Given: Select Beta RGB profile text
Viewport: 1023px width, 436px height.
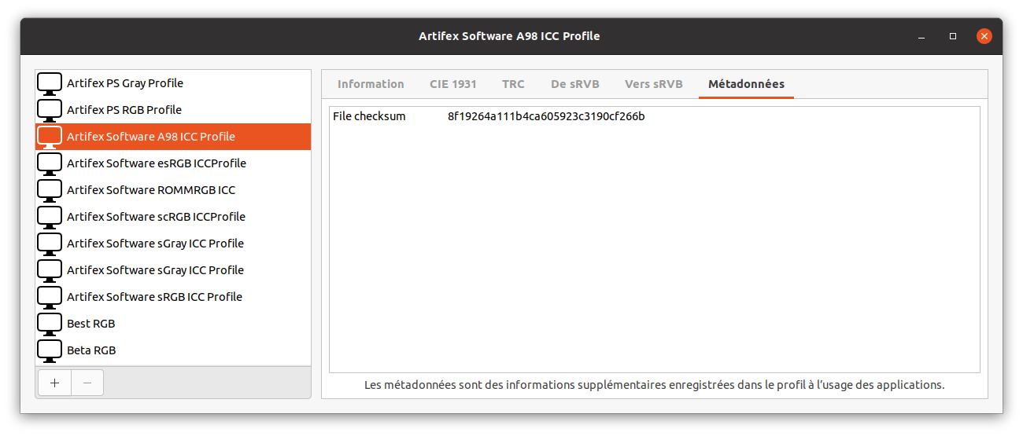Looking at the screenshot, I should (91, 350).
